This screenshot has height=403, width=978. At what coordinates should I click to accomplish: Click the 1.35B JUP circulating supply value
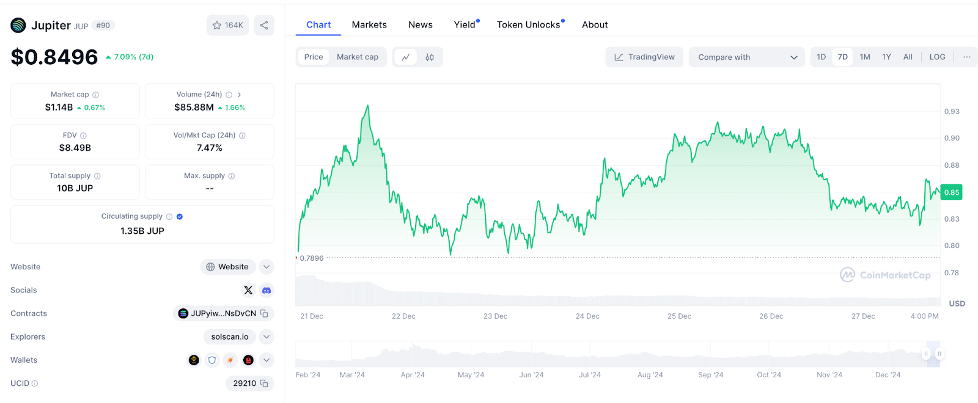pos(142,231)
